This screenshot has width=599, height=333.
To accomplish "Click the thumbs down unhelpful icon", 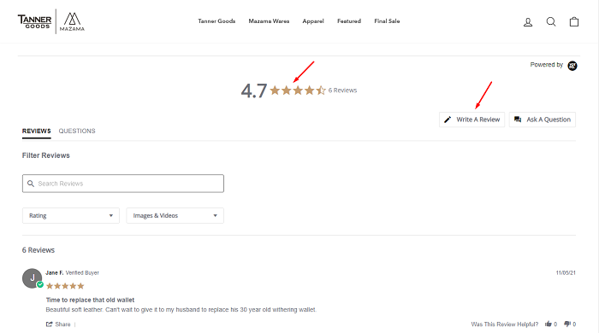I will tap(567, 324).
